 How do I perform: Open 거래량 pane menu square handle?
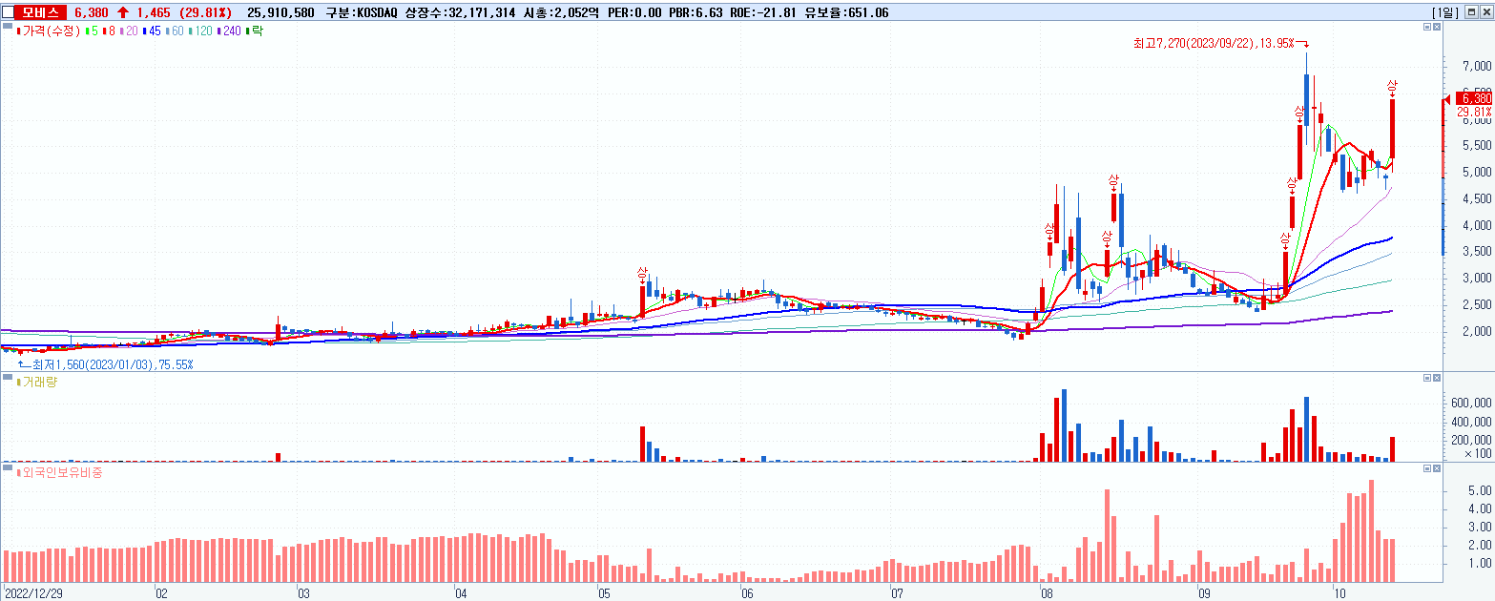tap(9, 379)
